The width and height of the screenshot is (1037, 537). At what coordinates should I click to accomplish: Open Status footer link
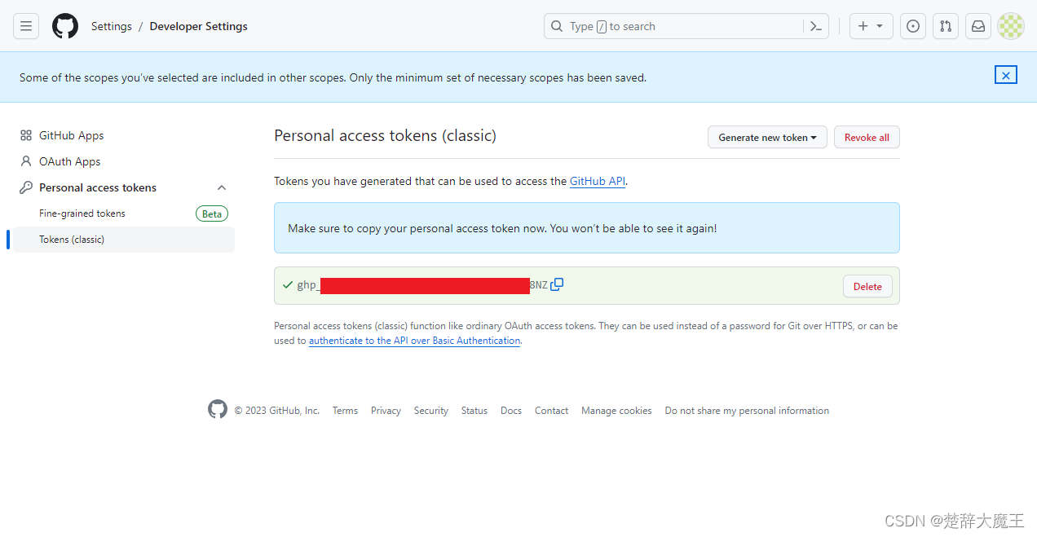point(474,411)
